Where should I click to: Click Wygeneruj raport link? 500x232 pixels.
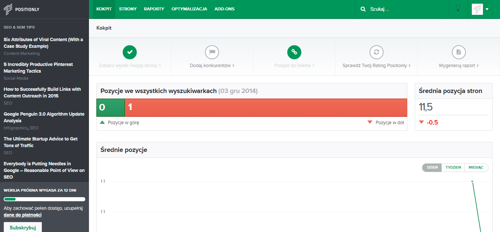(x=459, y=66)
